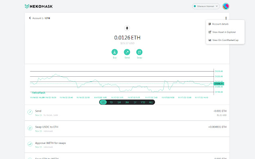This screenshot has width=255, height=159.
Task: Click the Send arrow icon
Action: pyautogui.click(x=127, y=52)
